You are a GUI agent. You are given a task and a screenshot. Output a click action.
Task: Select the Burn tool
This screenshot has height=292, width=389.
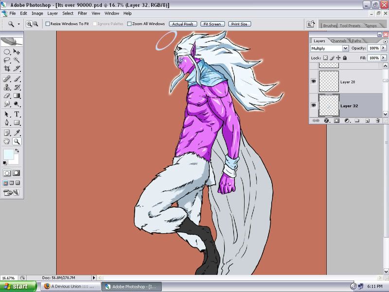pyautogui.click(x=17, y=104)
